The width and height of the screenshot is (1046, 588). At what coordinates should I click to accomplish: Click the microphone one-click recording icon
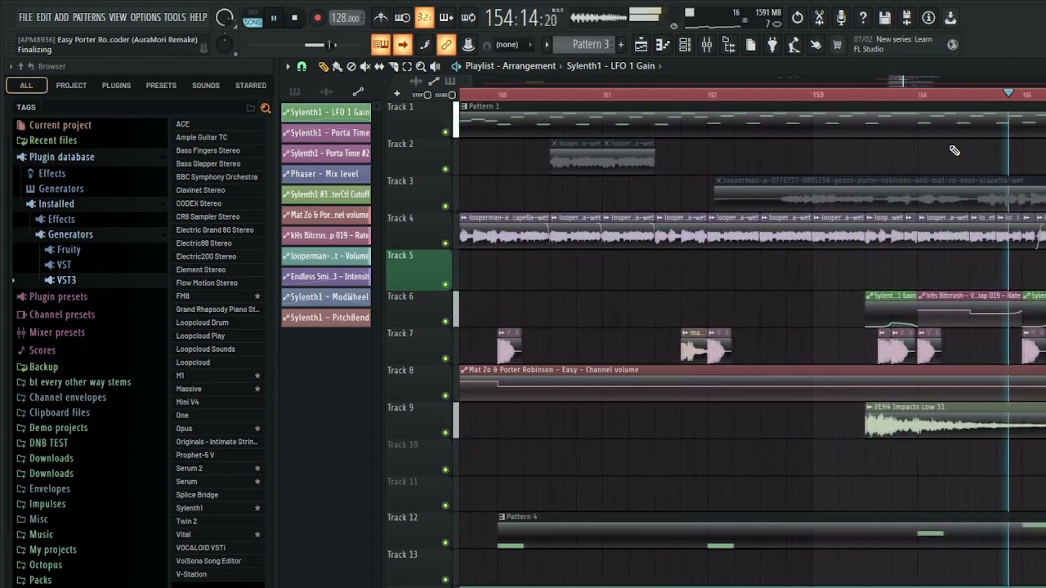click(x=841, y=17)
